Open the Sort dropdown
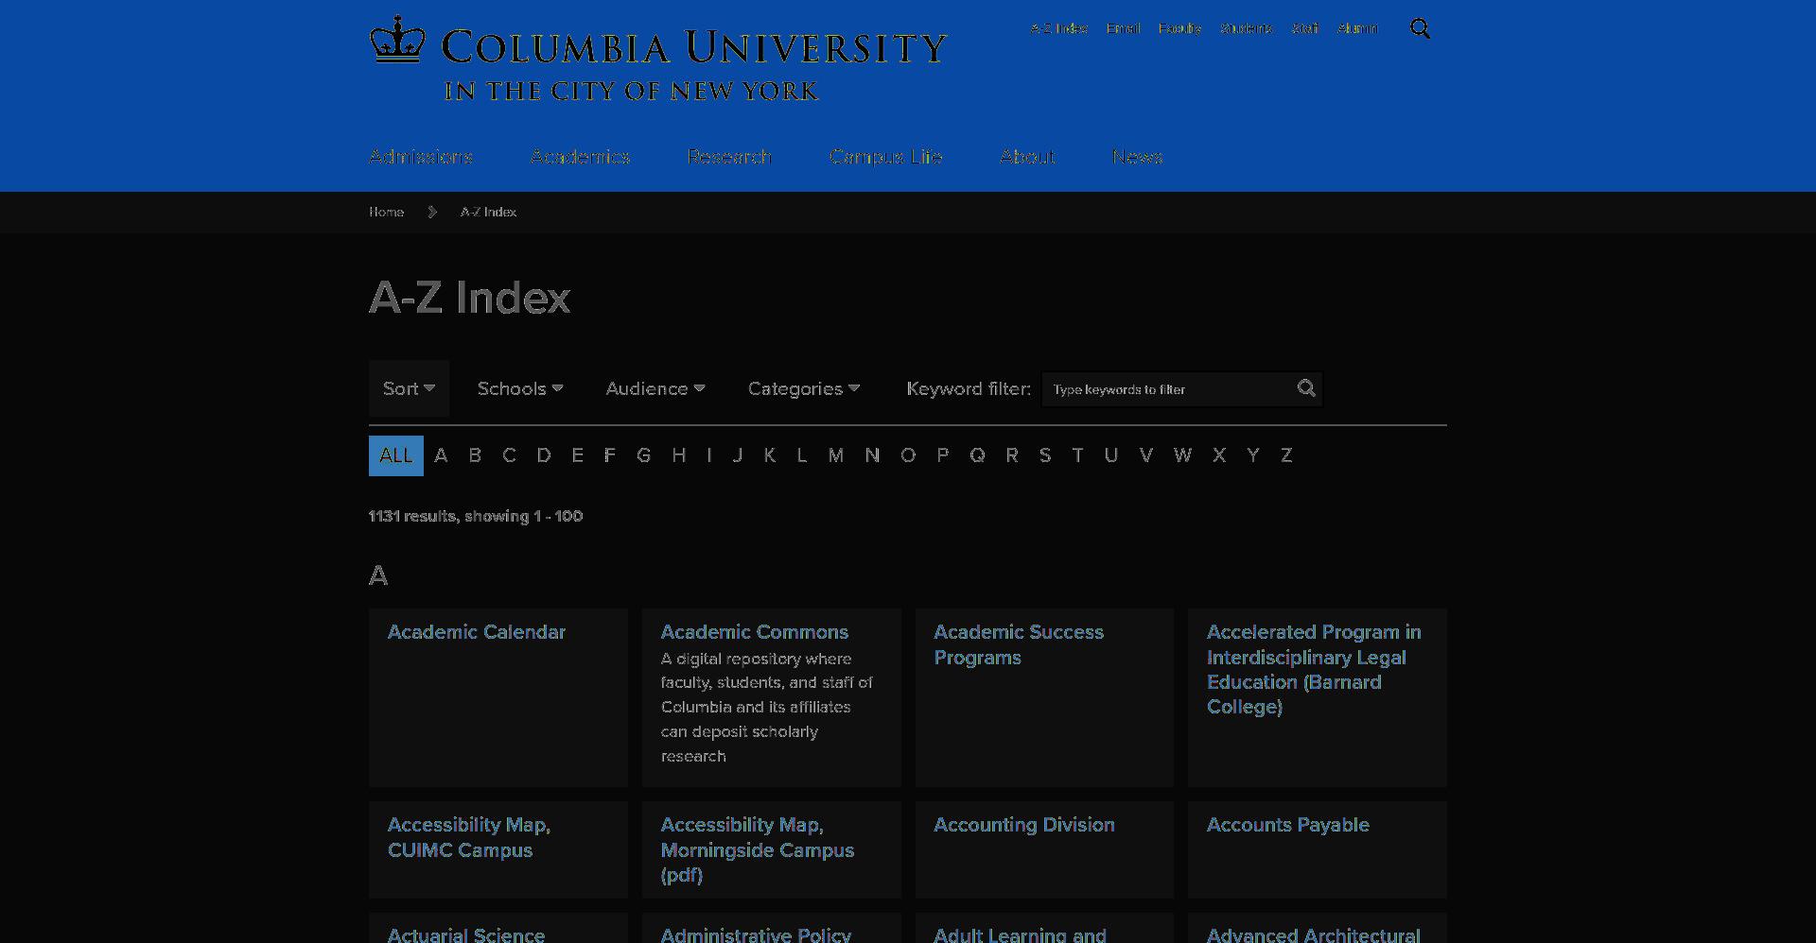This screenshot has height=943, width=1816. coord(409,388)
